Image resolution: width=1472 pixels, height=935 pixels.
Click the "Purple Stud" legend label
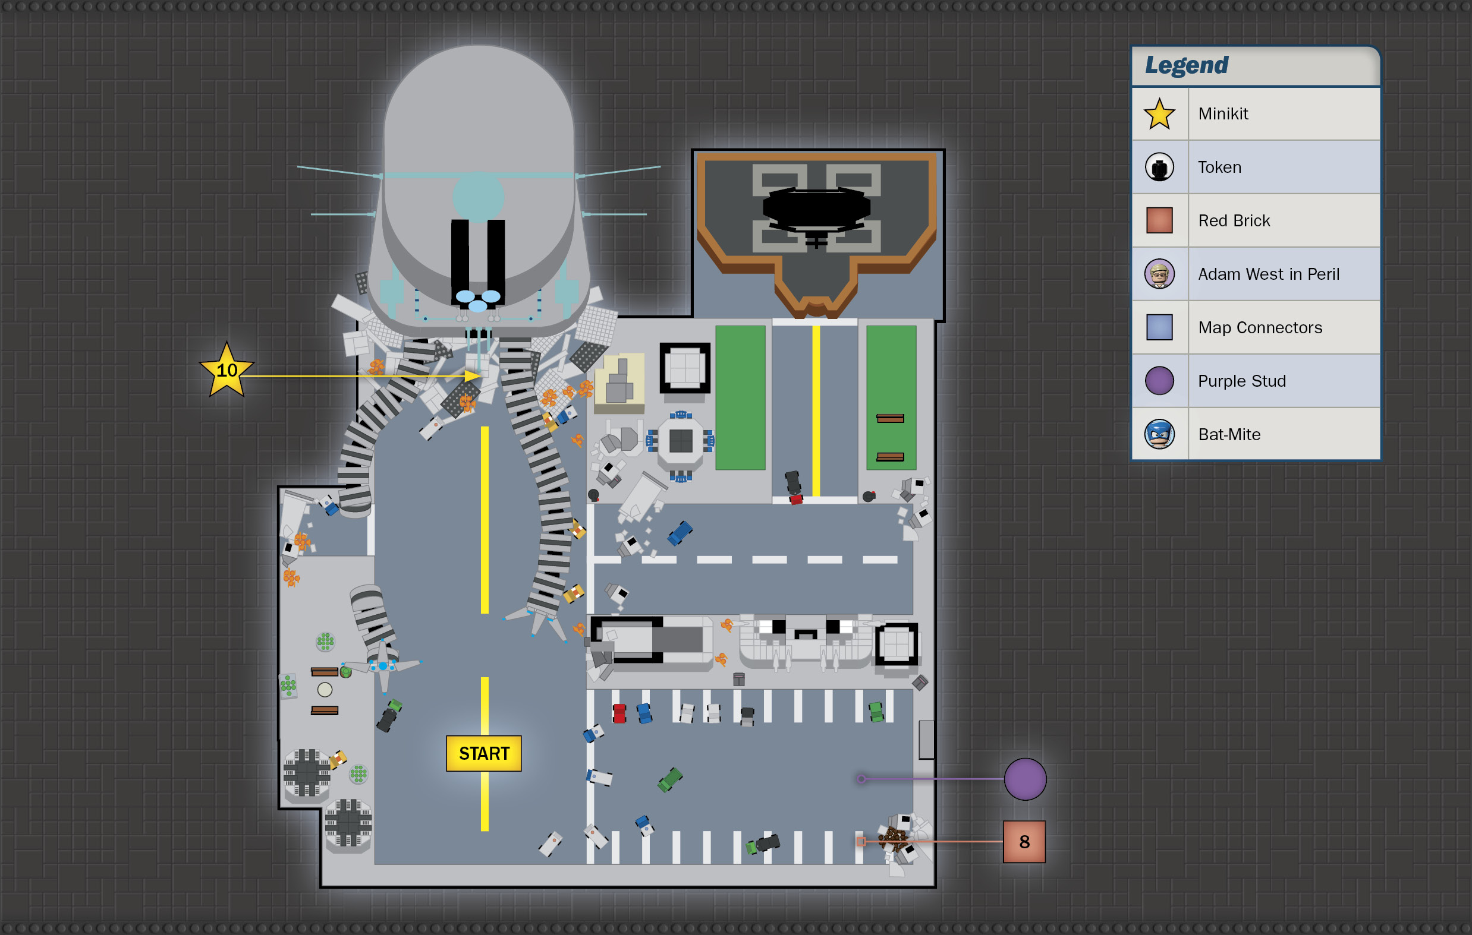(x=1241, y=381)
